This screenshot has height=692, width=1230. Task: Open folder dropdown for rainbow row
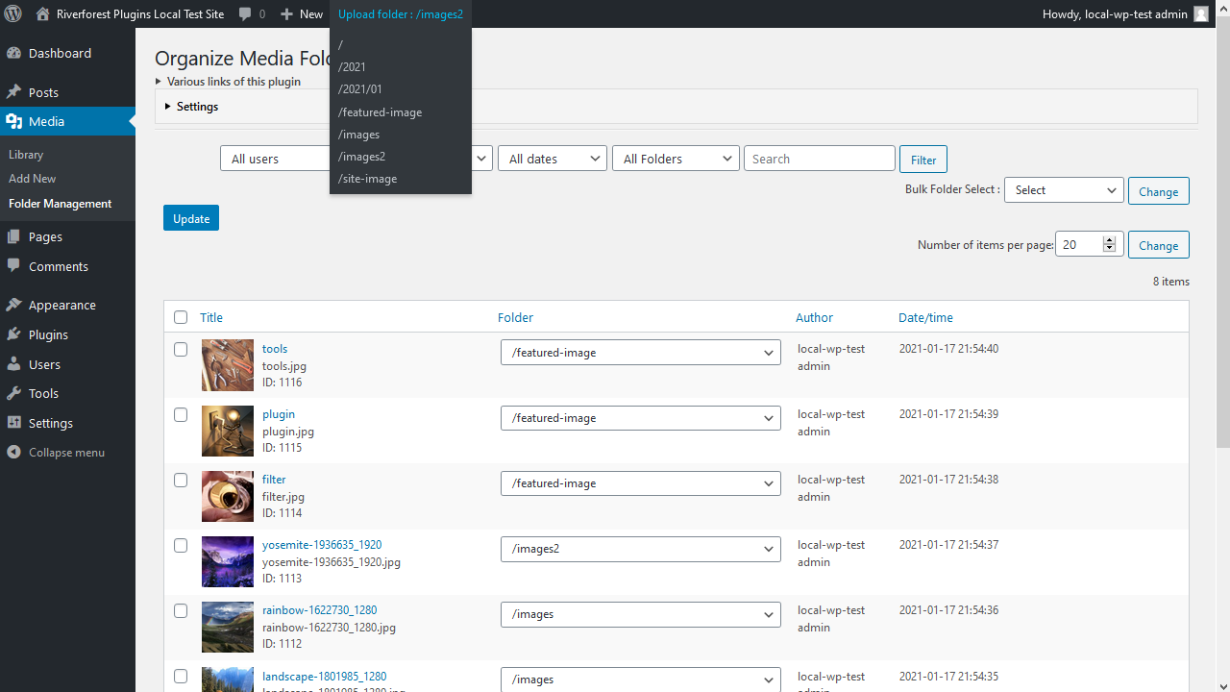click(x=641, y=614)
